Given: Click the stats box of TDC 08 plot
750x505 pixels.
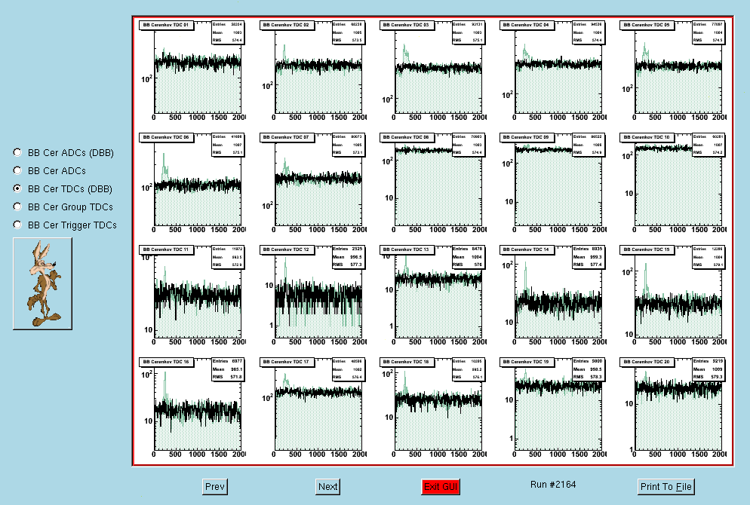Looking at the screenshot, I should click(x=469, y=145).
